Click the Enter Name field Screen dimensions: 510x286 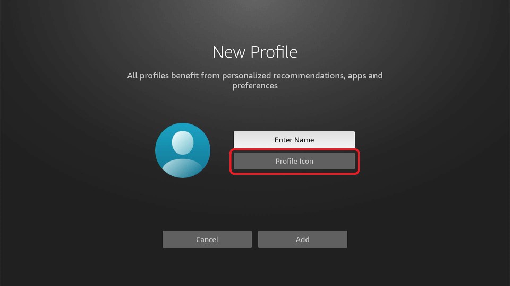(x=294, y=140)
